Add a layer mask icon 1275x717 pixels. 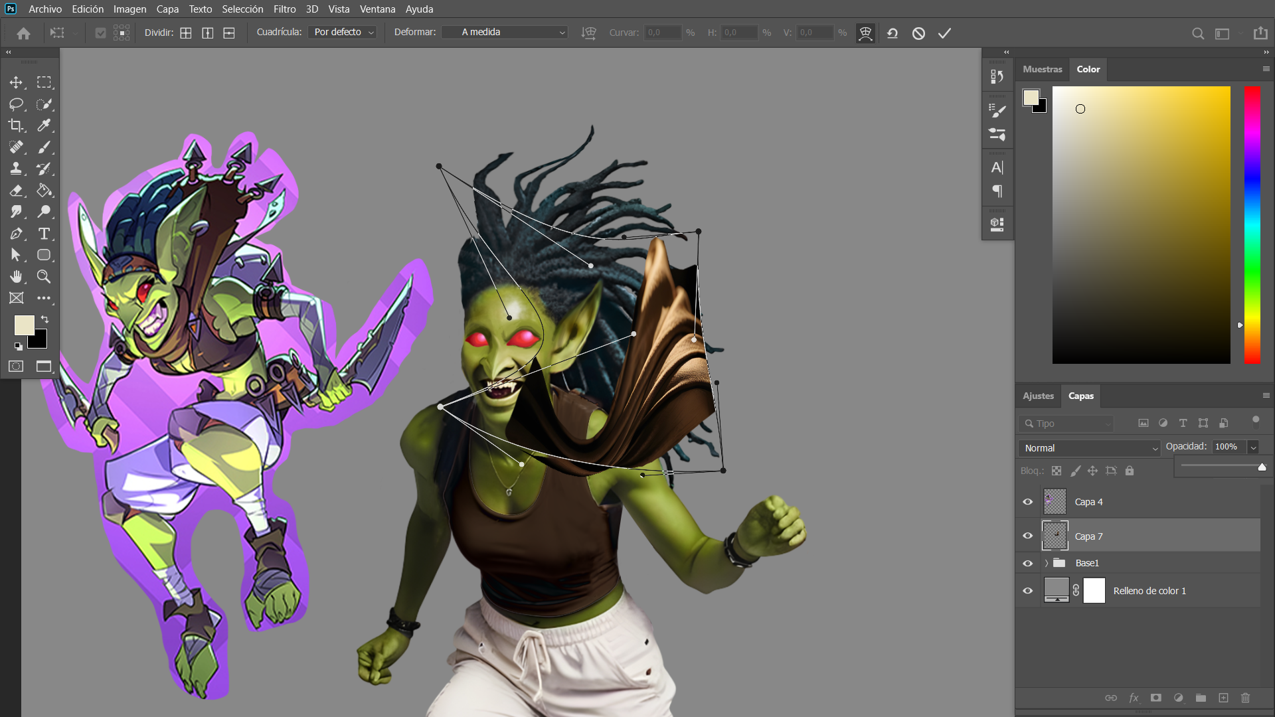[1156, 698]
